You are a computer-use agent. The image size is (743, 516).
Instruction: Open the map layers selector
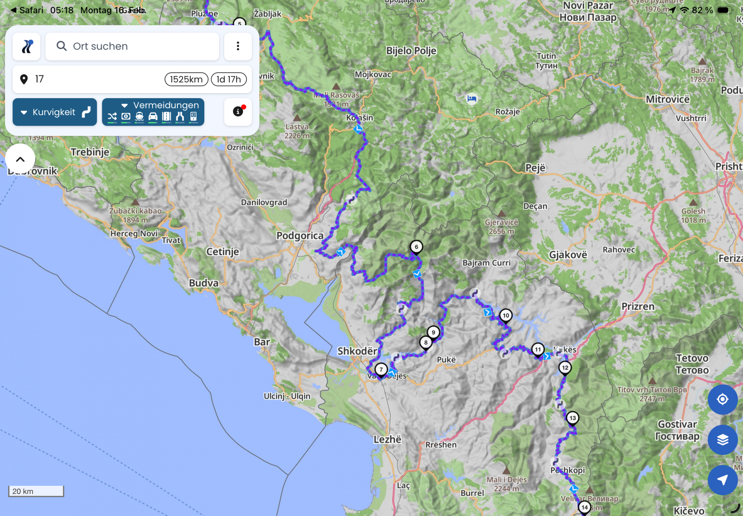click(x=722, y=439)
